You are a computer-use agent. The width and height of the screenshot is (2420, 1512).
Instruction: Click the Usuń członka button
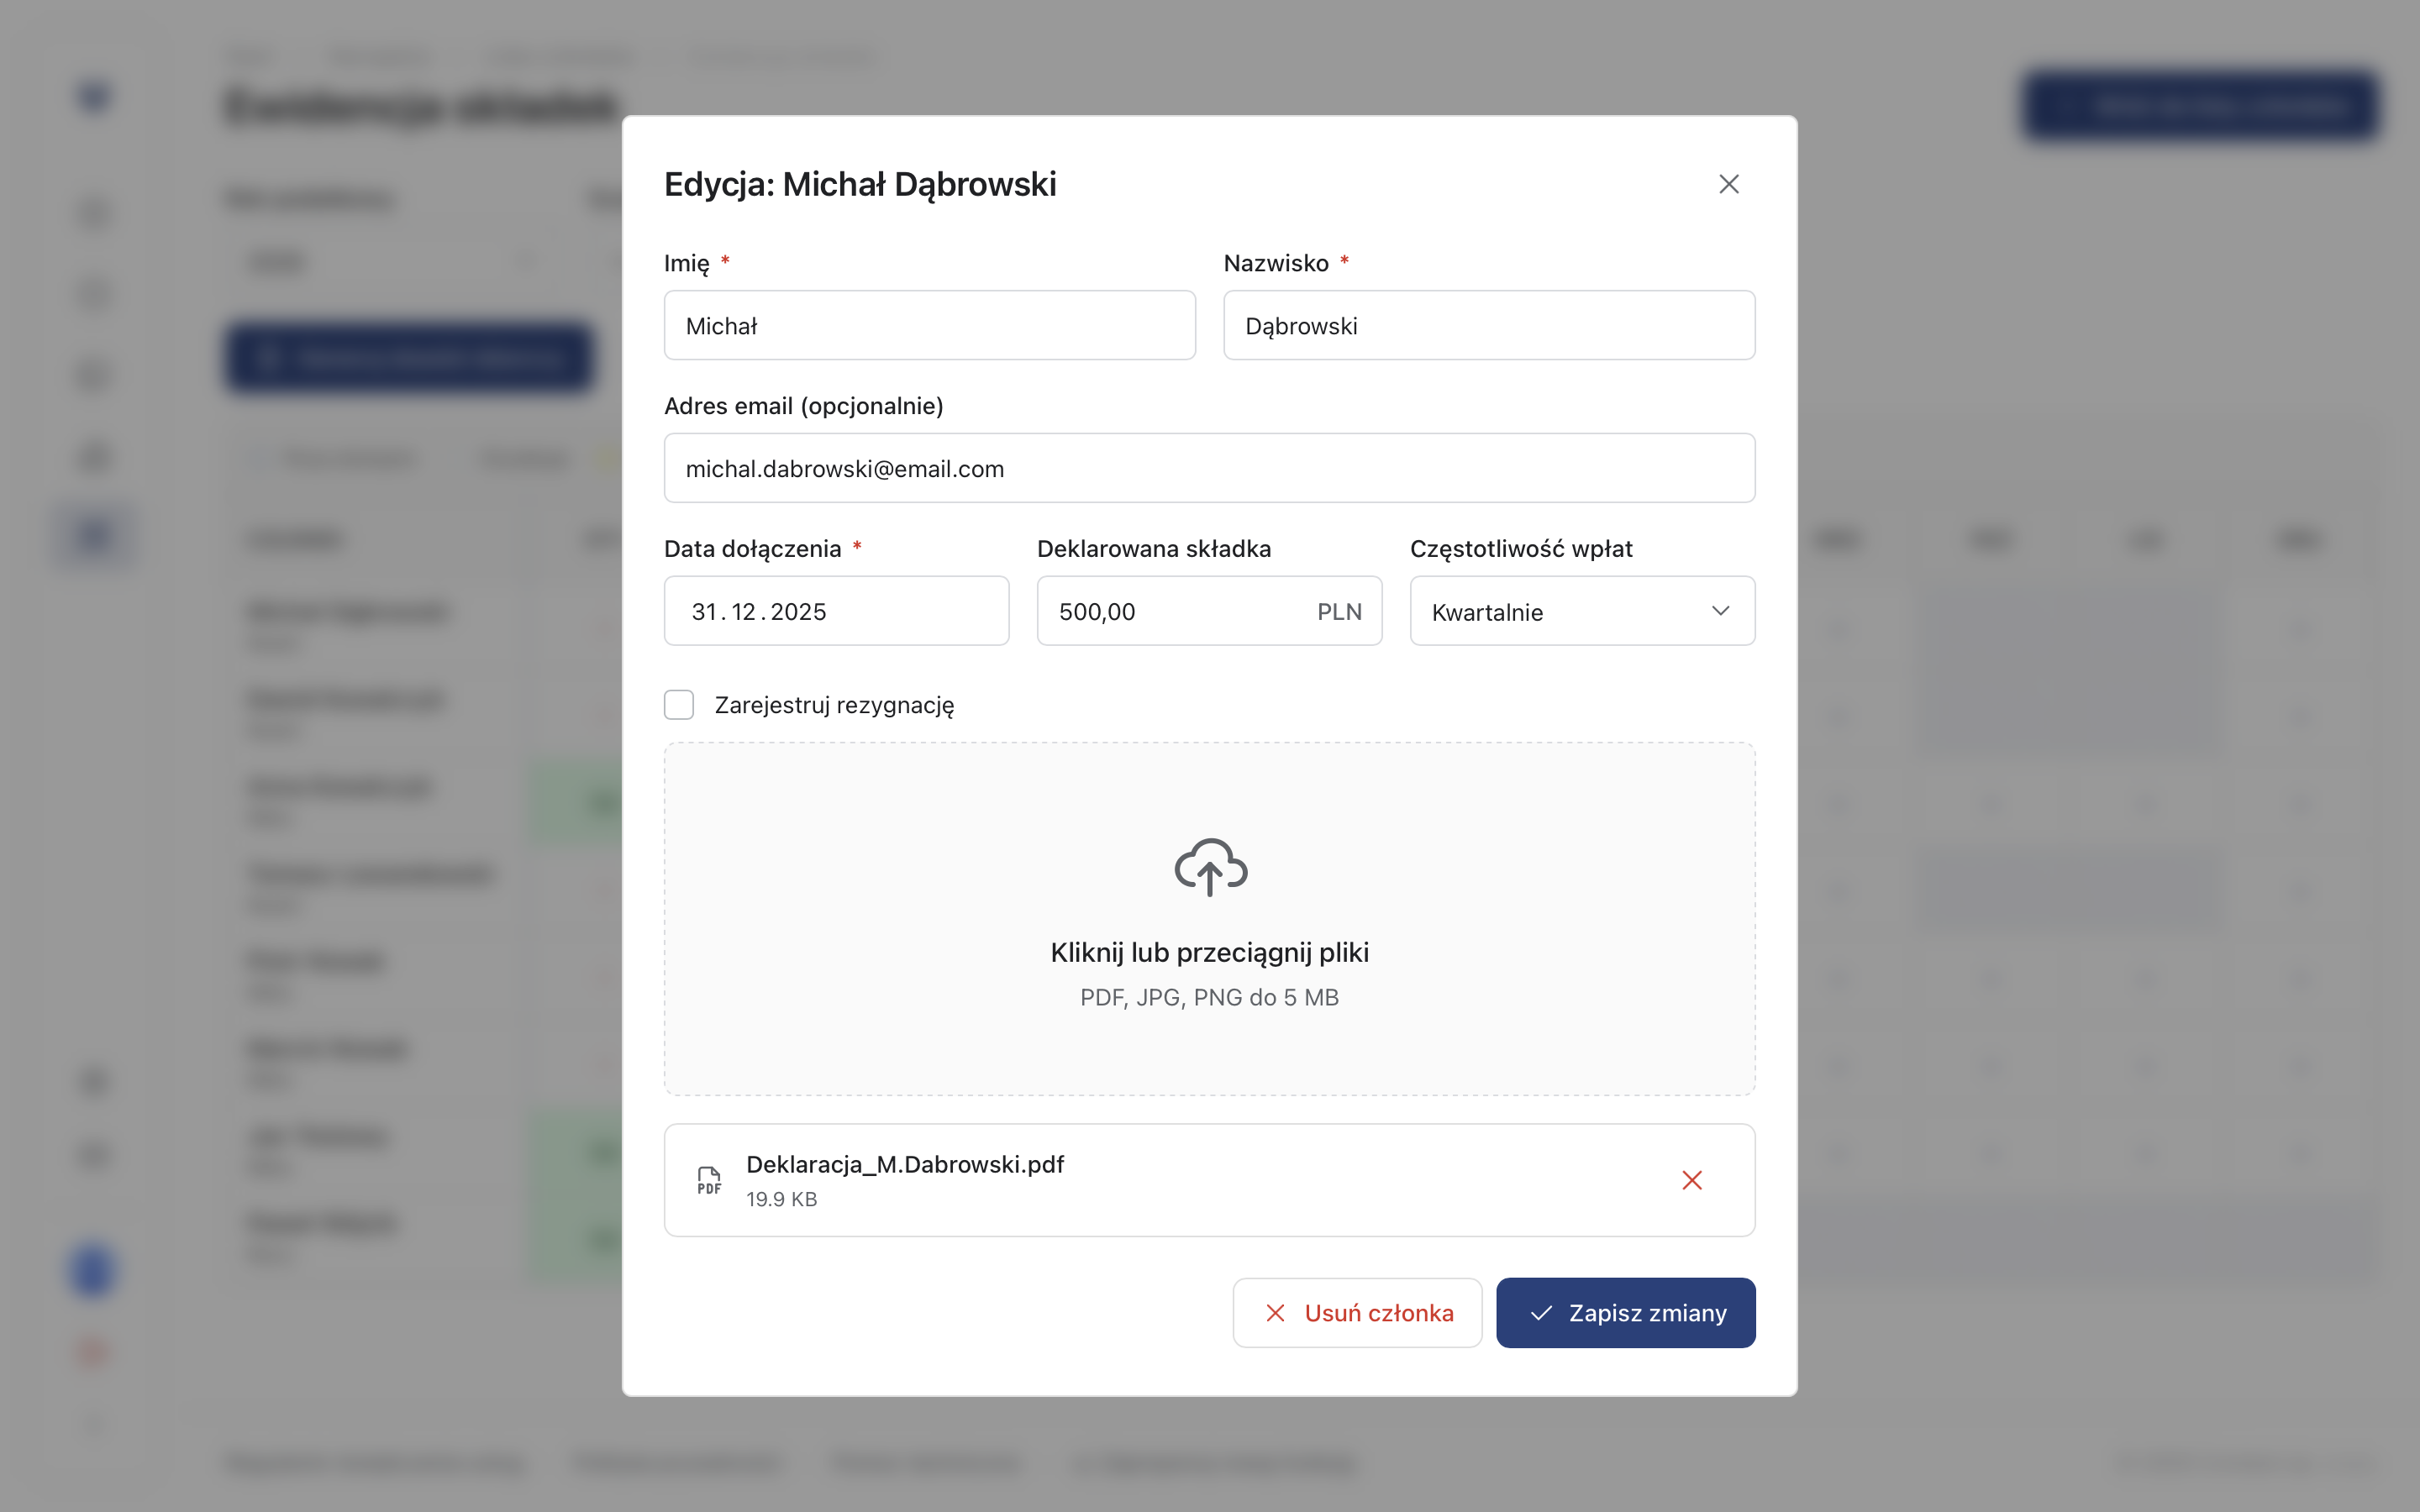click(x=1356, y=1313)
